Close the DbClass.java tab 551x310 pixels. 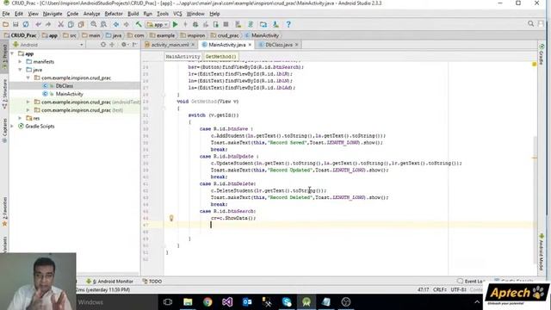[296, 45]
